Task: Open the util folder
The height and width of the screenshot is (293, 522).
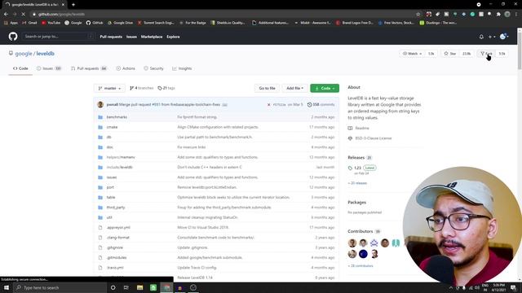Action: point(109,217)
